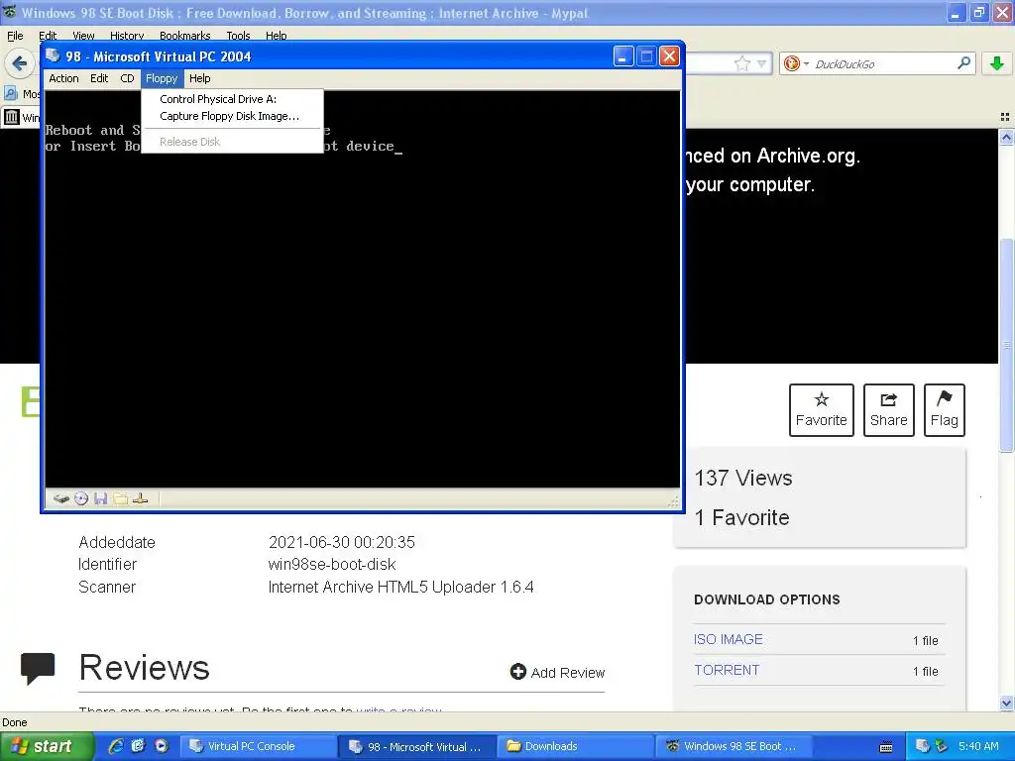This screenshot has height=761, width=1015.
Task: Bookmark page with the star icon
Action: click(x=741, y=63)
